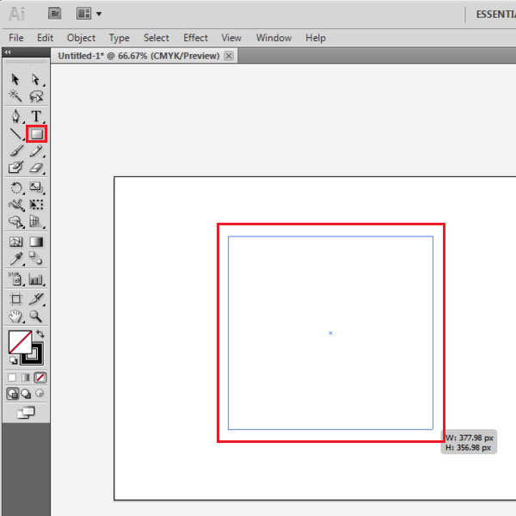The image size is (516, 516).
Task: Select the Slice tool
Action: tap(36, 299)
